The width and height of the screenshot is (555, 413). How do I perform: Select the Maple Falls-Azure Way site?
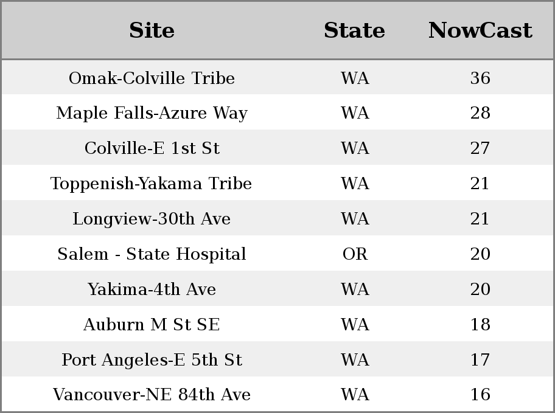pos(152,114)
